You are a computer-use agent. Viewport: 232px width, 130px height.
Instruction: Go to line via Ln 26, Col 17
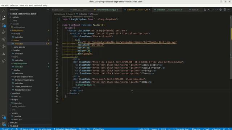144,129
